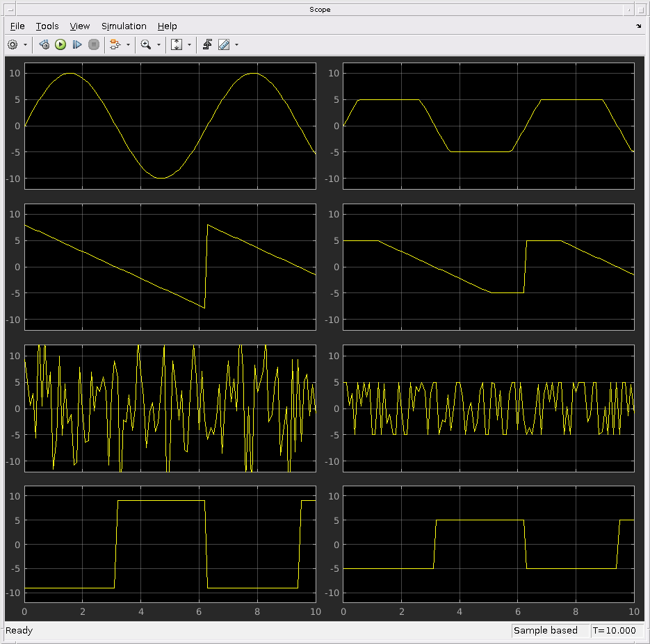Click the Scale Axes Limits icon

click(177, 44)
